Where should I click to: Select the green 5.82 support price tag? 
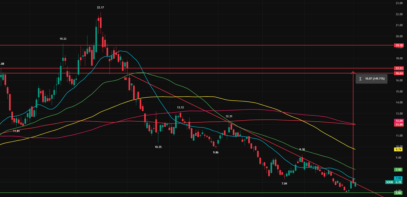coord(398,193)
